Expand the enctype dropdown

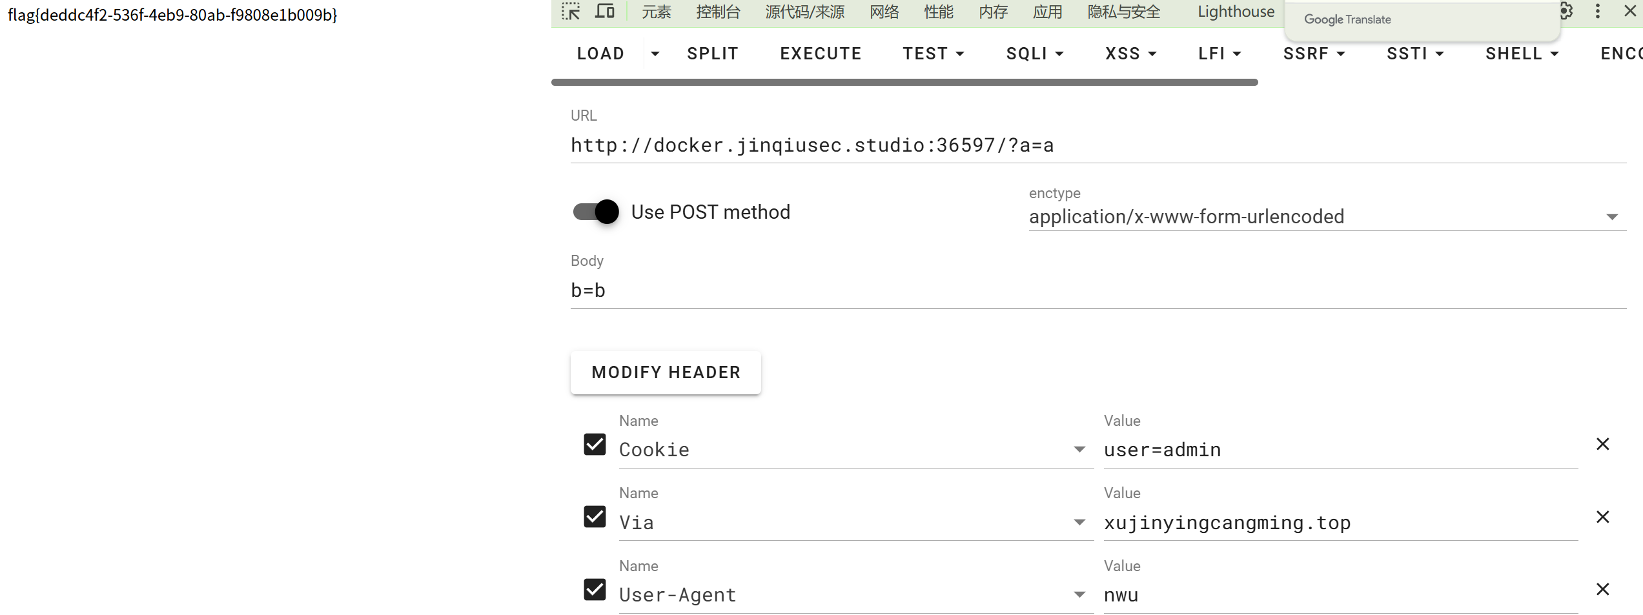[x=1612, y=217]
